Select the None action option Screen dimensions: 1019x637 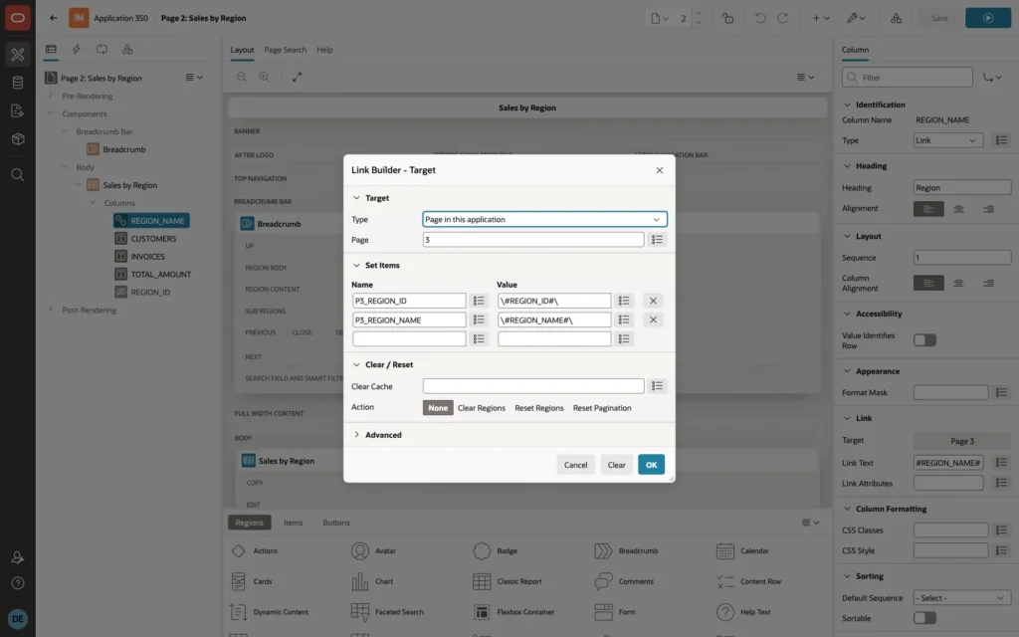[x=438, y=408]
